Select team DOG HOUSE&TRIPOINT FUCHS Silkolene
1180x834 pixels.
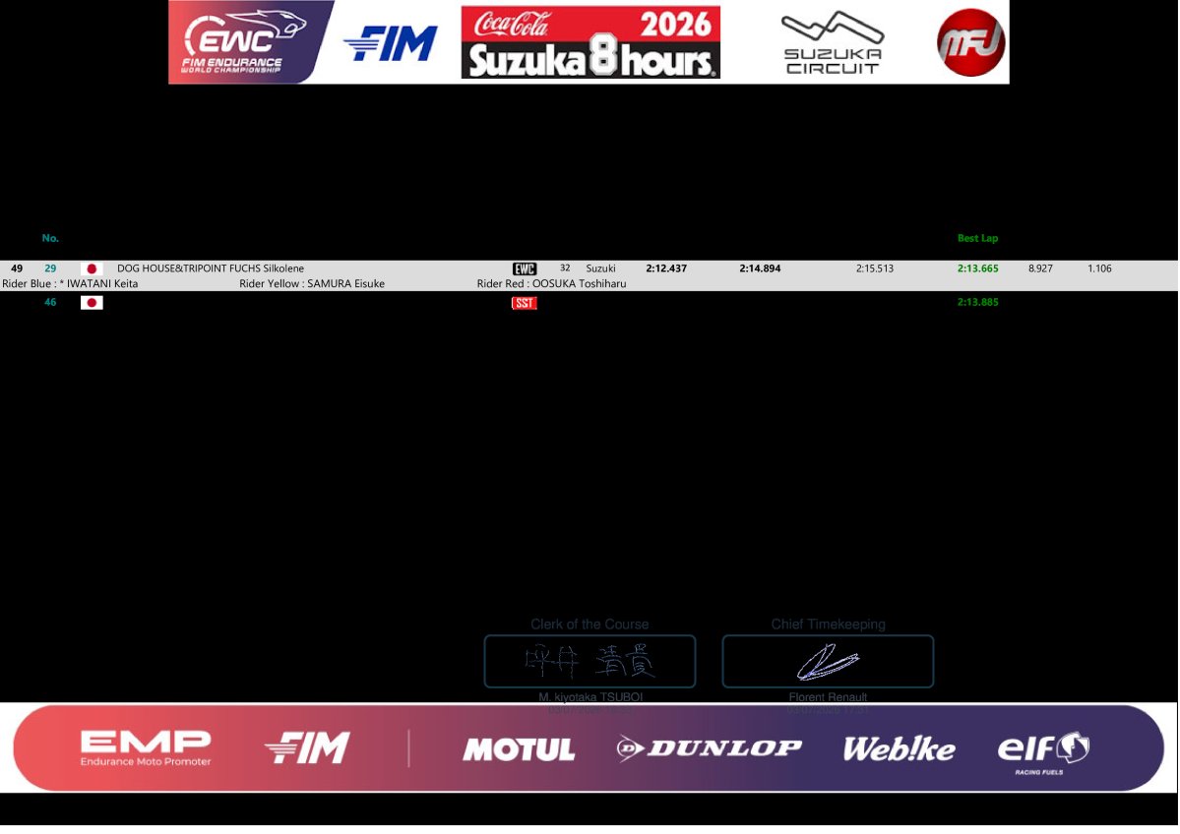[x=211, y=268]
